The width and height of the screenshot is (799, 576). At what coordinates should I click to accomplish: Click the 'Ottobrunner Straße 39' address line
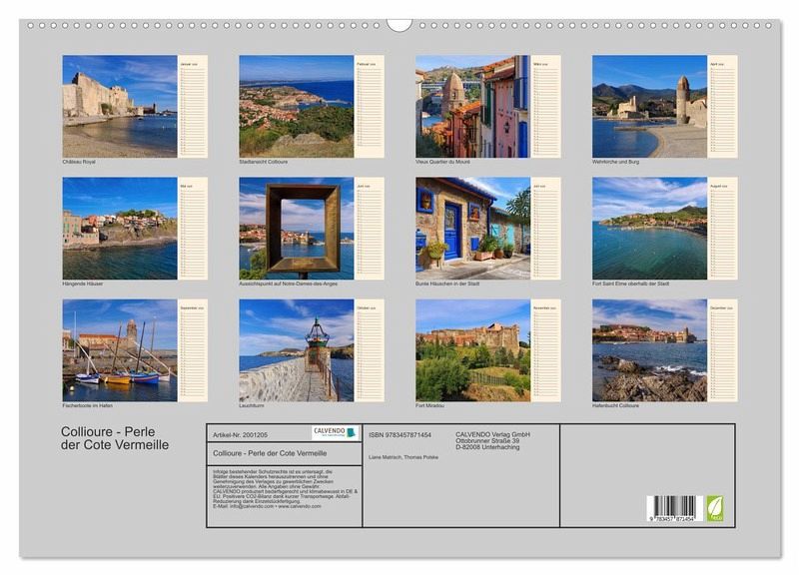click(x=487, y=440)
